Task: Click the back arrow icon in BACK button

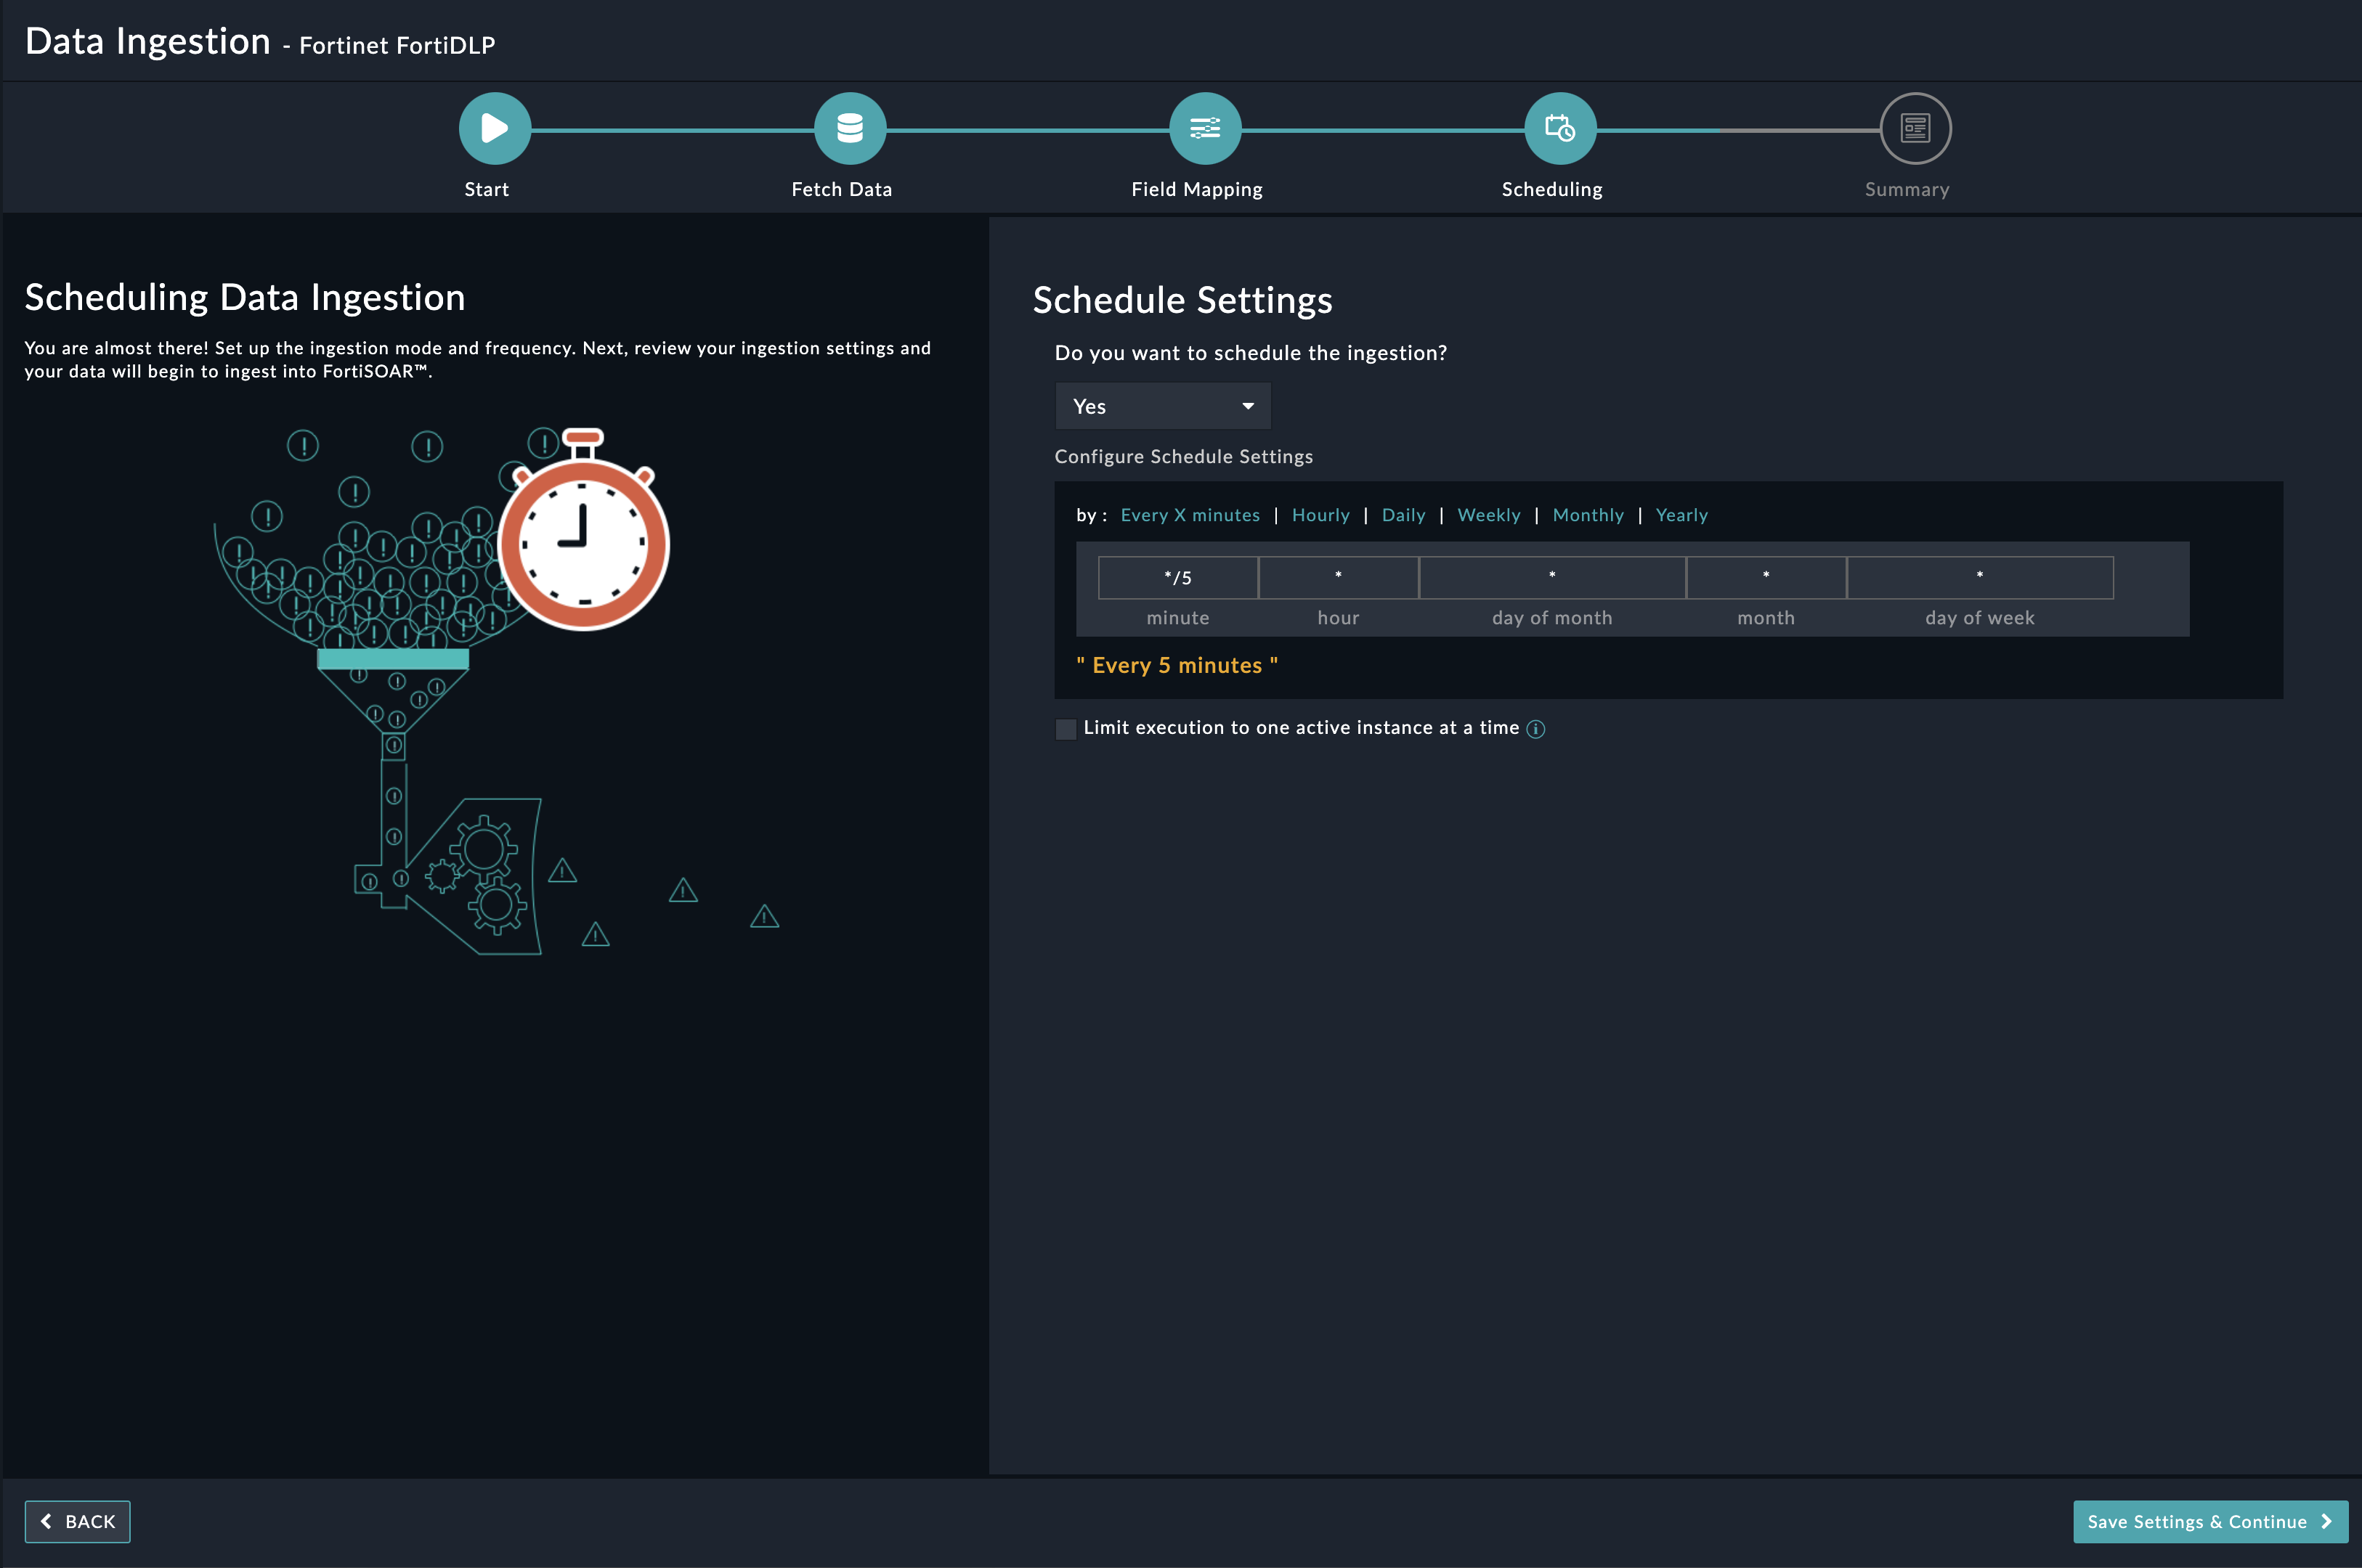Action: tap(47, 1521)
